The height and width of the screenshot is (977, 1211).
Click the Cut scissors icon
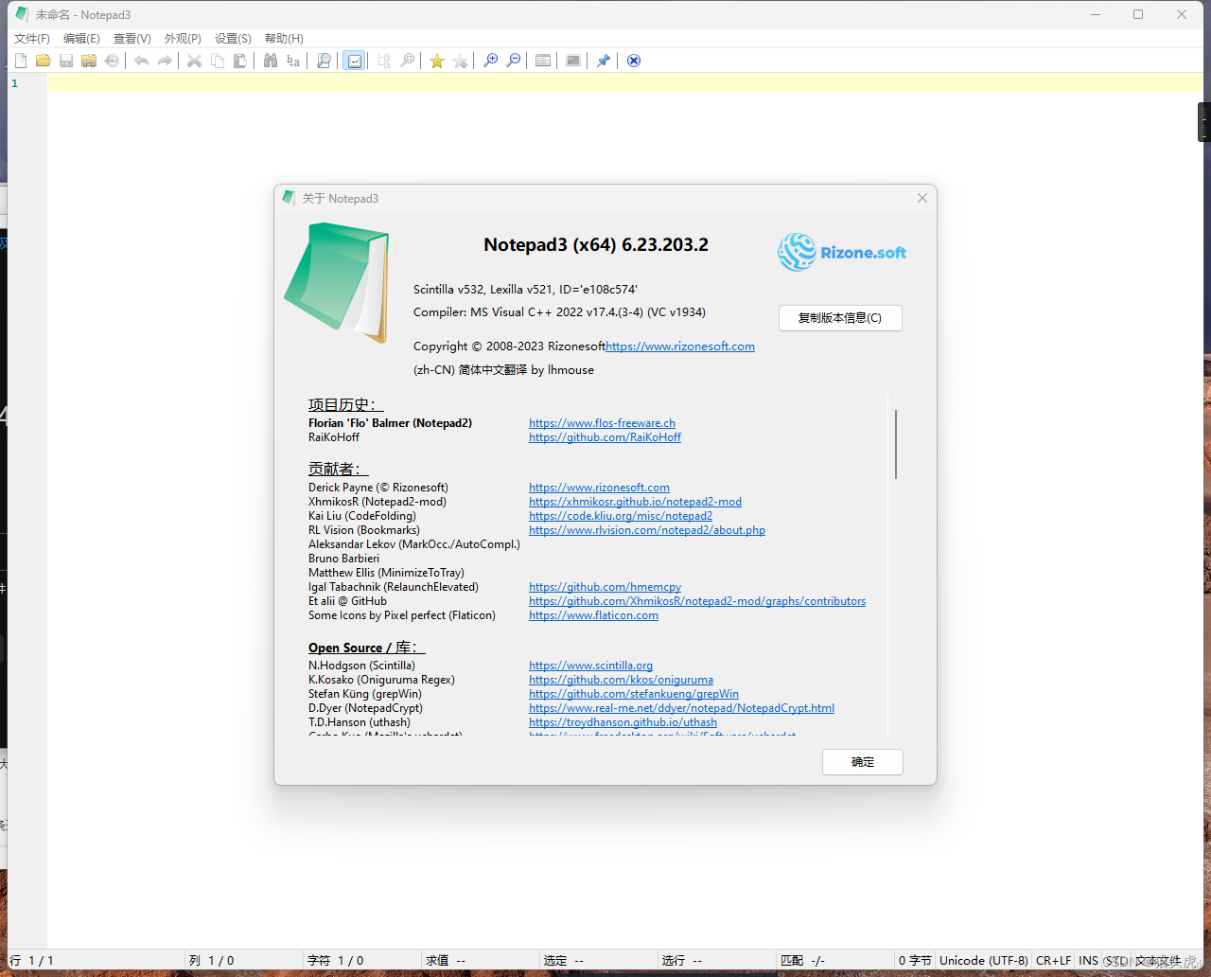[x=194, y=61]
